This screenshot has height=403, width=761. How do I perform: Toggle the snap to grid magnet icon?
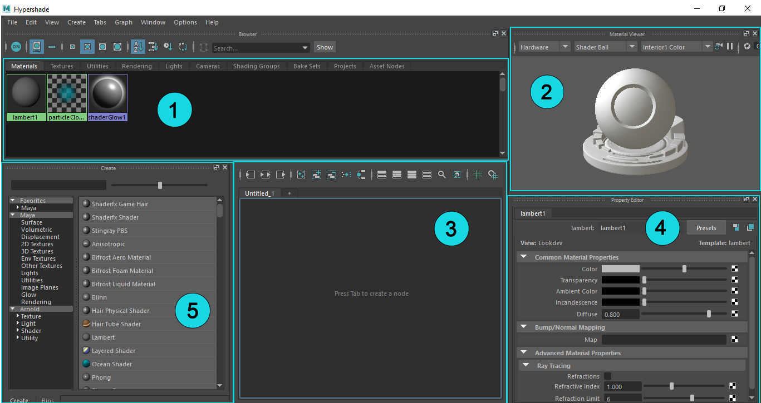[x=493, y=175]
